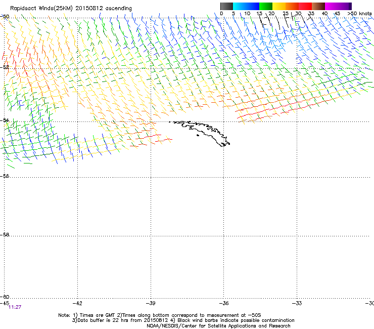Image resolution: width=374 pixels, height=329 pixels.
Task: Click the South Georgia island outline
Action: pos(202,133)
